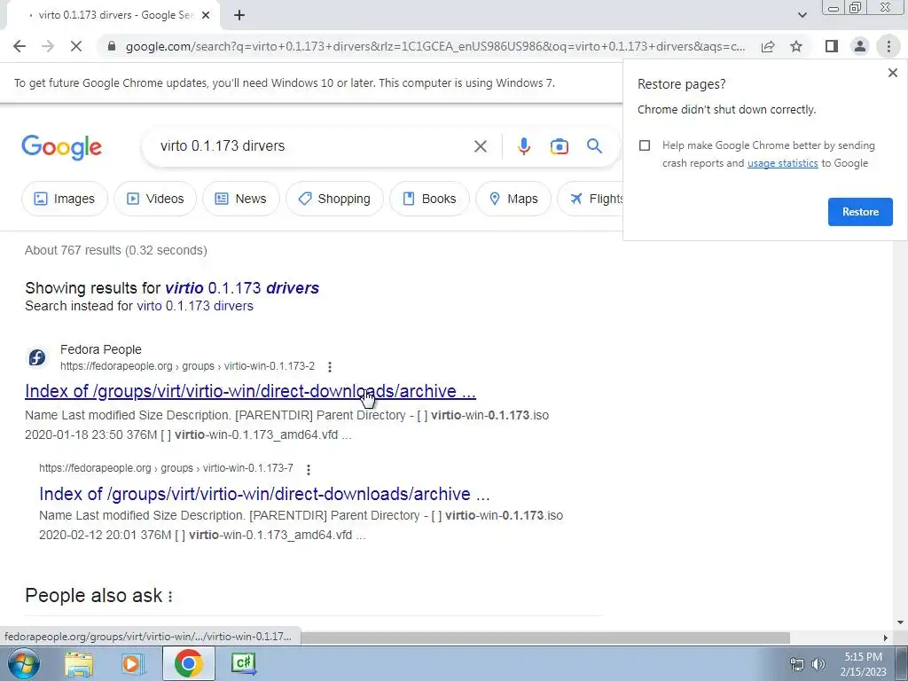Enable sending crash reports checkbox

[645, 145]
